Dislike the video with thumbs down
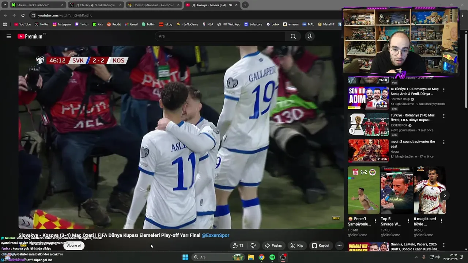Image resolution: width=468 pixels, height=263 pixels. [253, 245]
